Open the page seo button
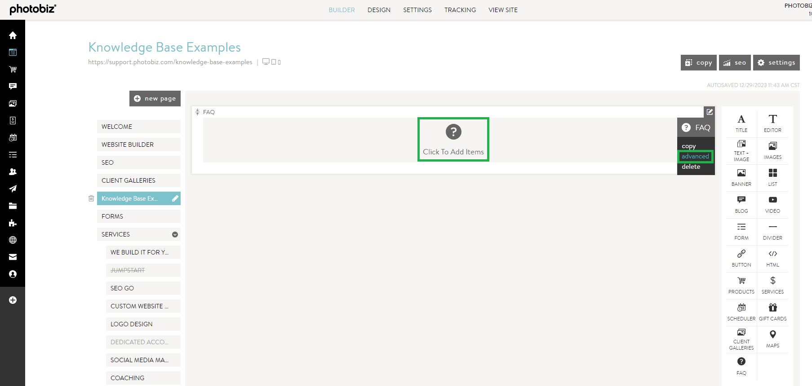This screenshot has height=386, width=812. (x=735, y=63)
